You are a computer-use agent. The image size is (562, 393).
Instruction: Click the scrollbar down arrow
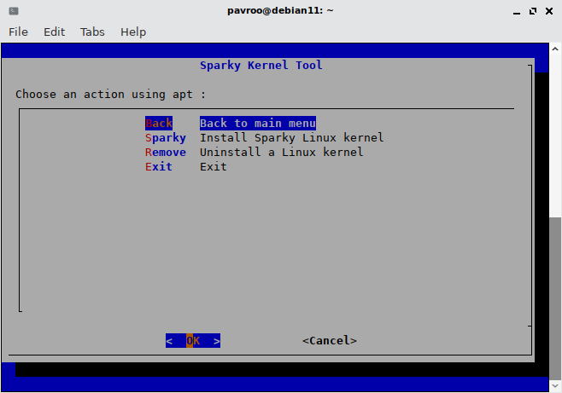(x=555, y=386)
